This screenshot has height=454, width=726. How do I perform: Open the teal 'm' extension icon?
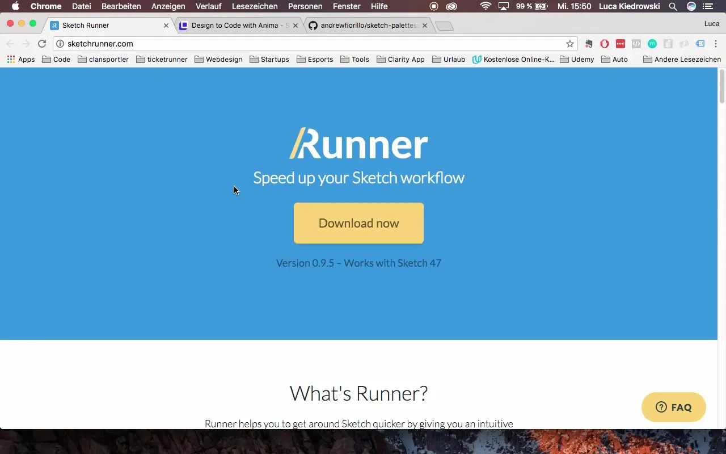pyautogui.click(x=652, y=44)
